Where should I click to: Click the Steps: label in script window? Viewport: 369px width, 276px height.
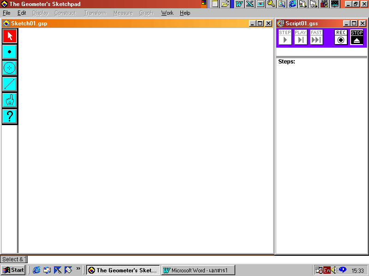click(286, 62)
